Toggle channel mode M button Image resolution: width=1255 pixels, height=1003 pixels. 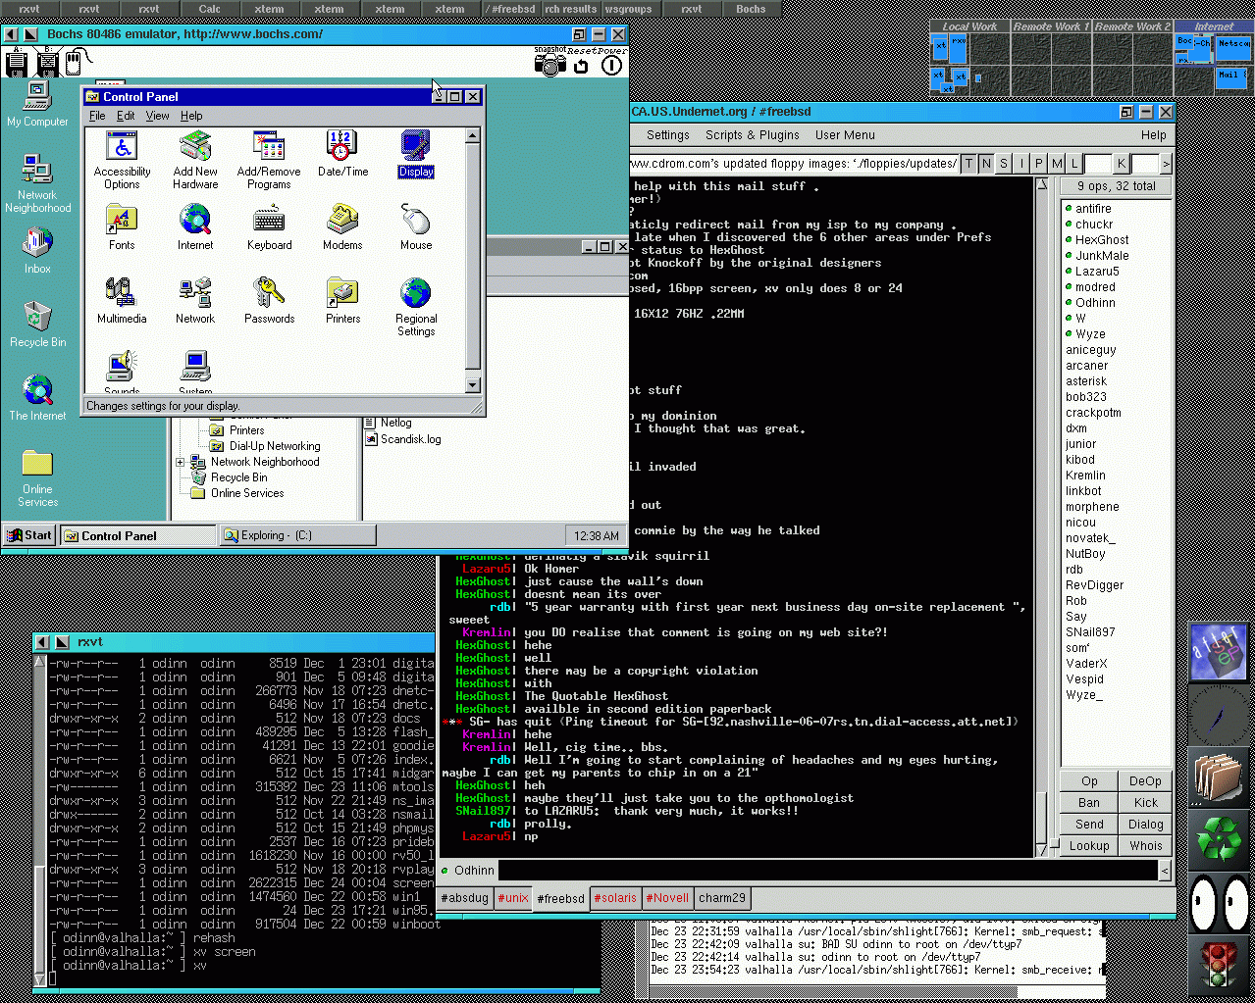point(1057,164)
